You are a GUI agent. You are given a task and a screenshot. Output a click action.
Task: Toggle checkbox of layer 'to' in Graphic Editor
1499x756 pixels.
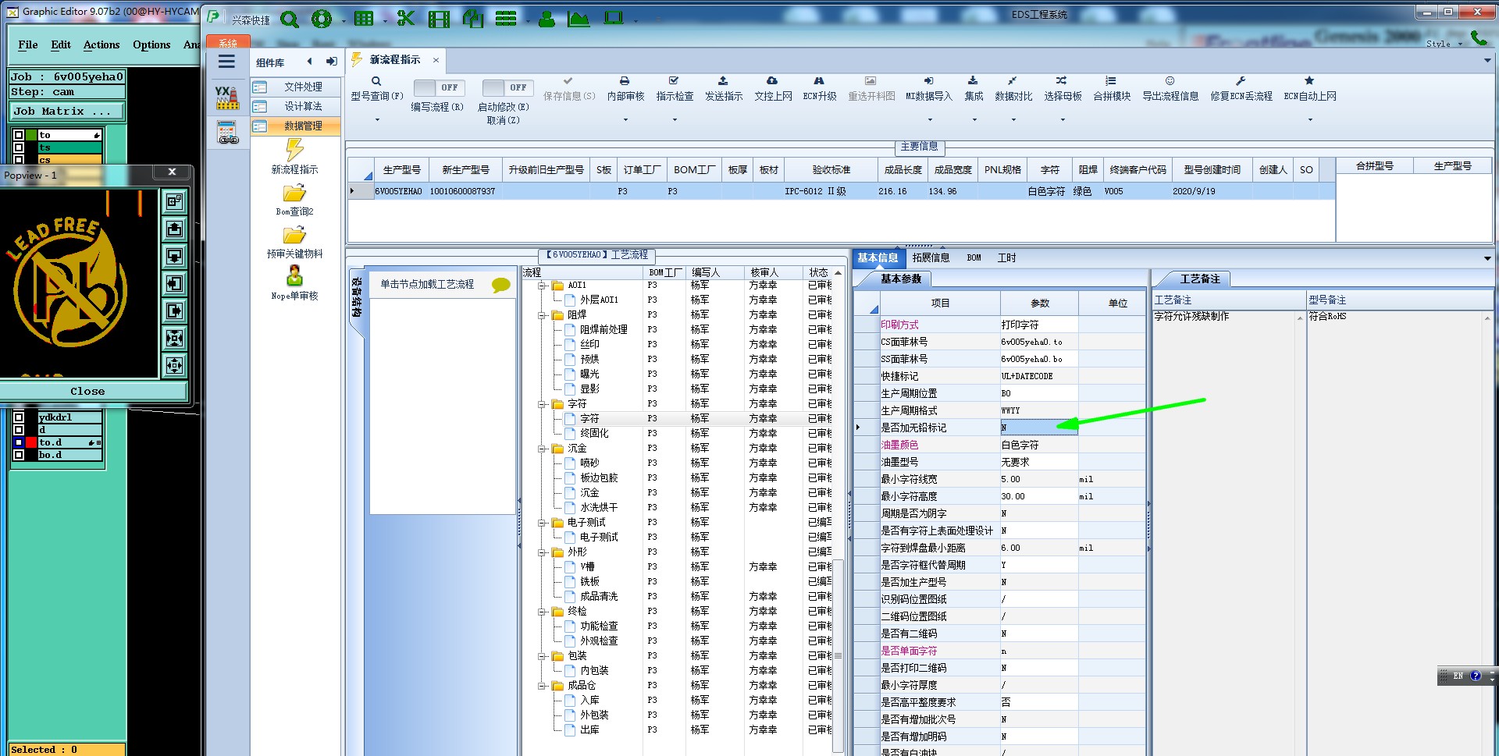[x=19, y=135]
